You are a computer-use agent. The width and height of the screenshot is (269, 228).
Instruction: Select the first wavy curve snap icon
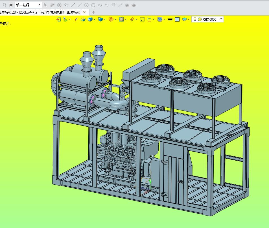[100, 5]
